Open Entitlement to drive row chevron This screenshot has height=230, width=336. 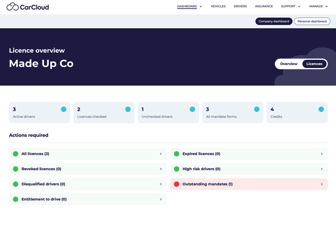point(161,199)
